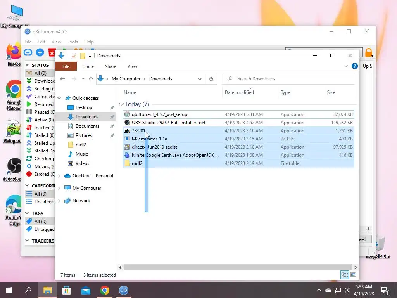
Task: Collapse STATUS section in qBittorrent sidebar
Action: pyautogui.click(x=27, y=65)
